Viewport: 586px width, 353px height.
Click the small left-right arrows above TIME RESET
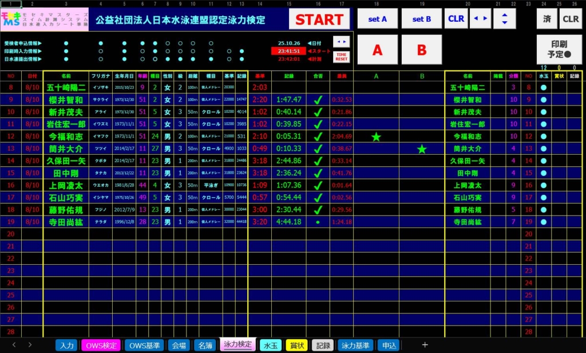pos(341,41)
